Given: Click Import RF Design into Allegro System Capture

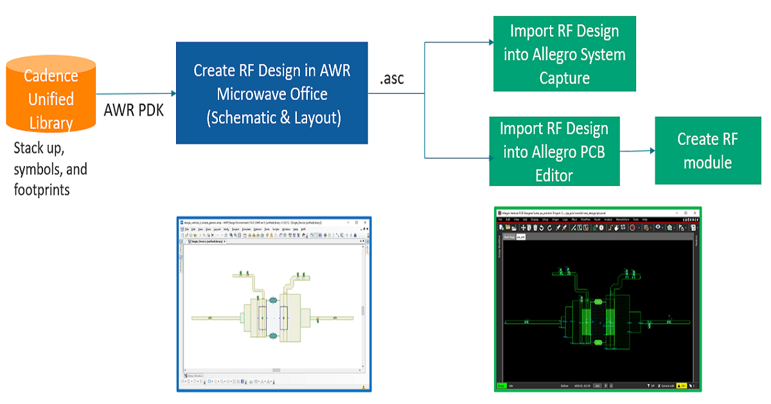Looking at the screenshot, I should pos(564,55).
